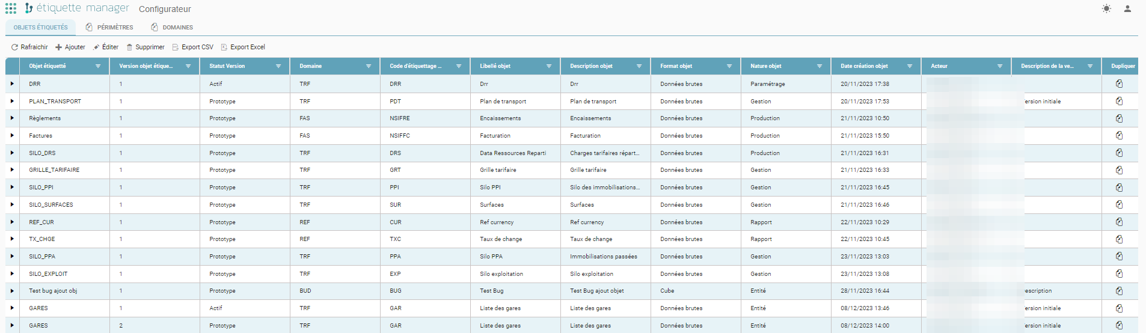Select the NSIFRE code cell

[x=425, y=118]
